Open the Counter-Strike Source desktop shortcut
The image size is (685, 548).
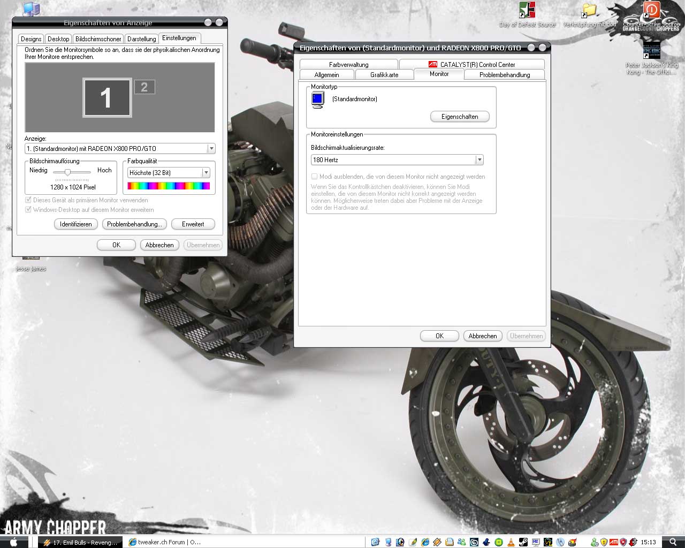tap(651, 11)
